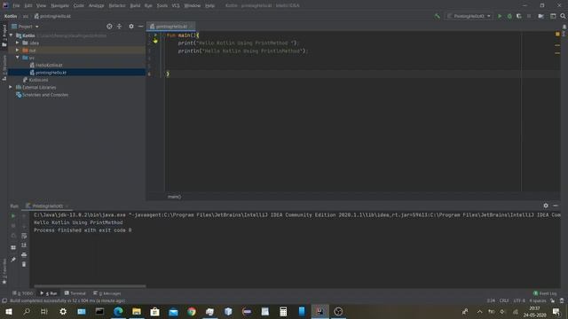The height and width of the screenshot is (319, 568).
Task: Open the Navigate menu
Action: [x=59, y=5]
